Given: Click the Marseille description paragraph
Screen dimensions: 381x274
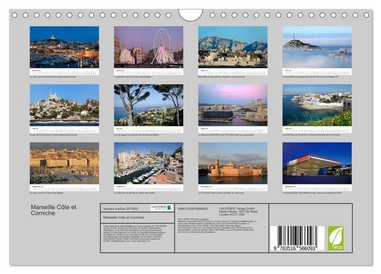Looking at the screenshot, I should pyautogui.click(x=217, y=225).
